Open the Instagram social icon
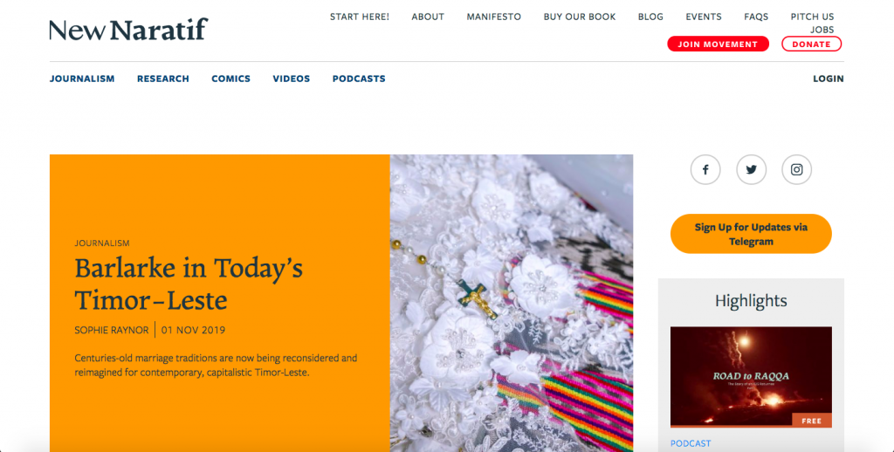 click(x=796, y=170)
